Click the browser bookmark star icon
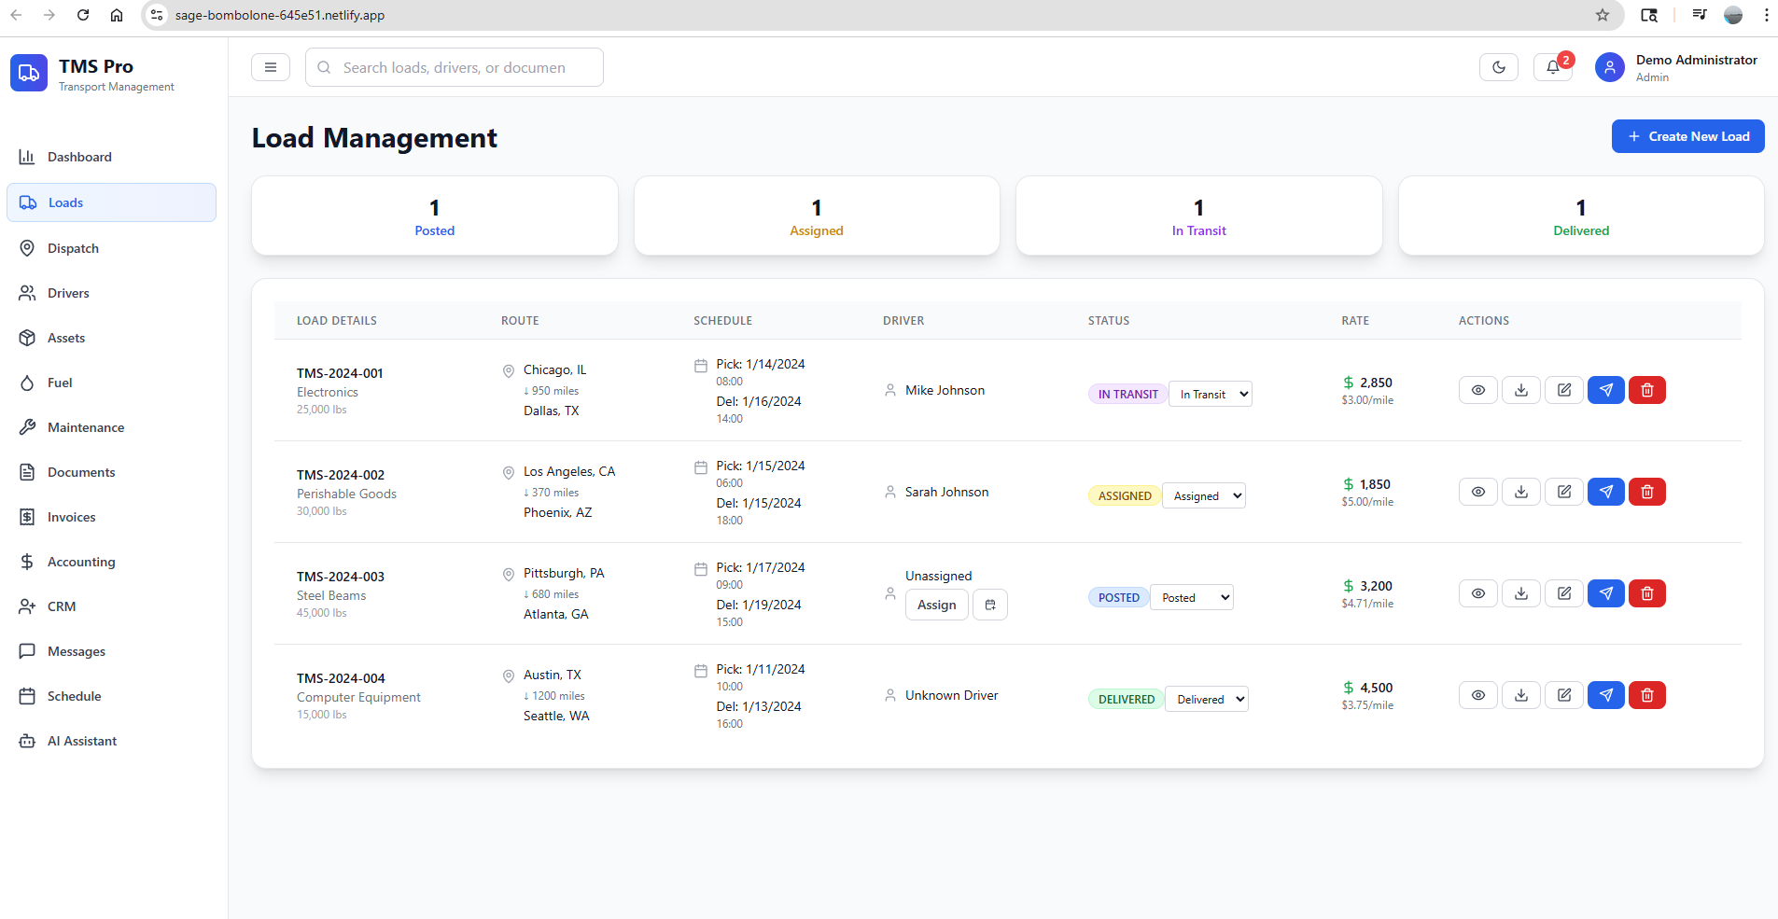The height and width of the screenshot is (919, 1778). pos(1602,15)
